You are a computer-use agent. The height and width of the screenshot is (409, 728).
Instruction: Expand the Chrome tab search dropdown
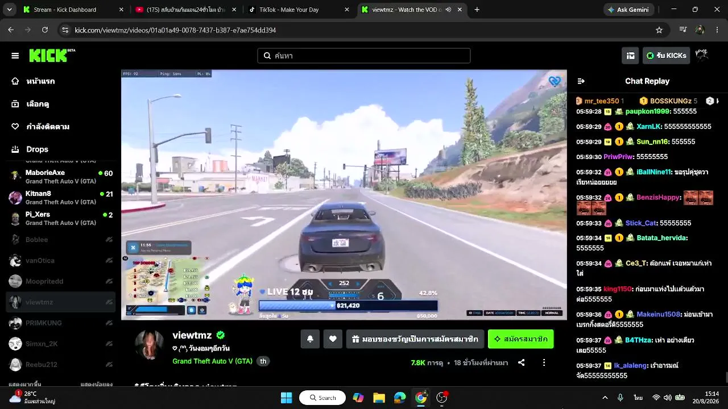click(10, 10)
